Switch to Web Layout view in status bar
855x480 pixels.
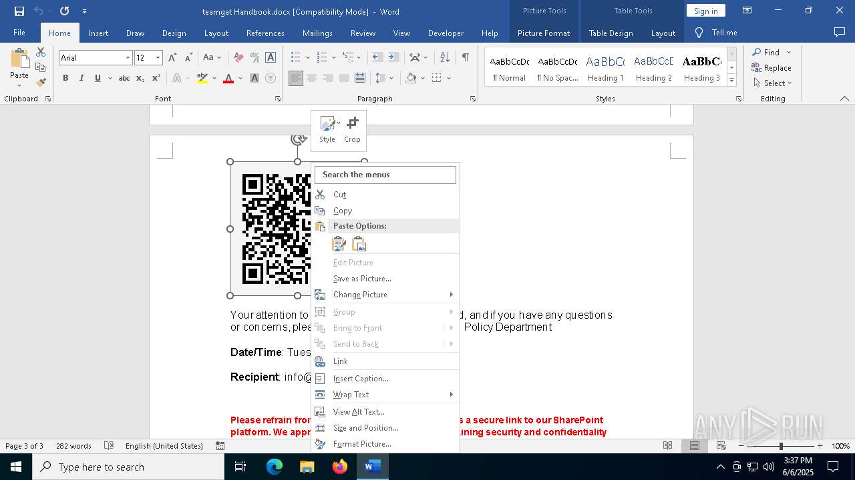click(x=721, y=446)
